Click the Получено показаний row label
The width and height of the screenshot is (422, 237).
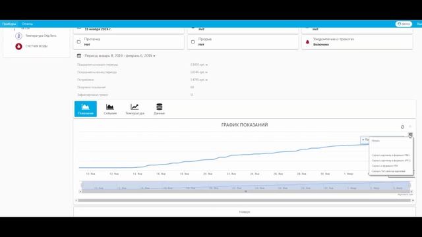91,88
